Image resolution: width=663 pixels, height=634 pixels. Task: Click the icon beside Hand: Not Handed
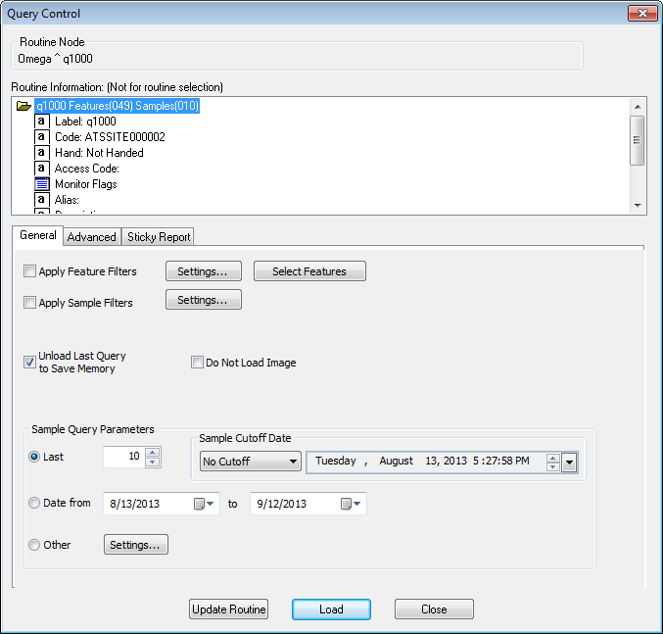click(42, 153)
